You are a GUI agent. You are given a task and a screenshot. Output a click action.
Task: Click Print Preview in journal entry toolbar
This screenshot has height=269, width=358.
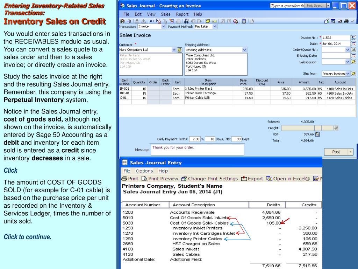tap(160, 179)
